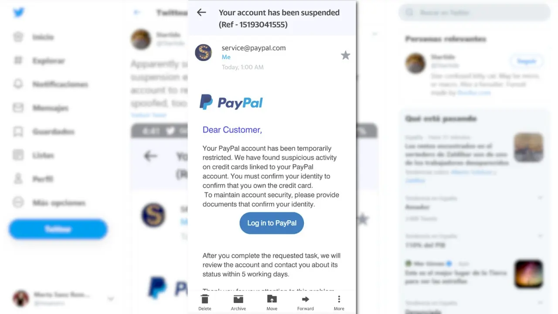Go back using the email header arrow
This screenshot has width=558, height=314.
pyautogui.click(x=201, y=13)
